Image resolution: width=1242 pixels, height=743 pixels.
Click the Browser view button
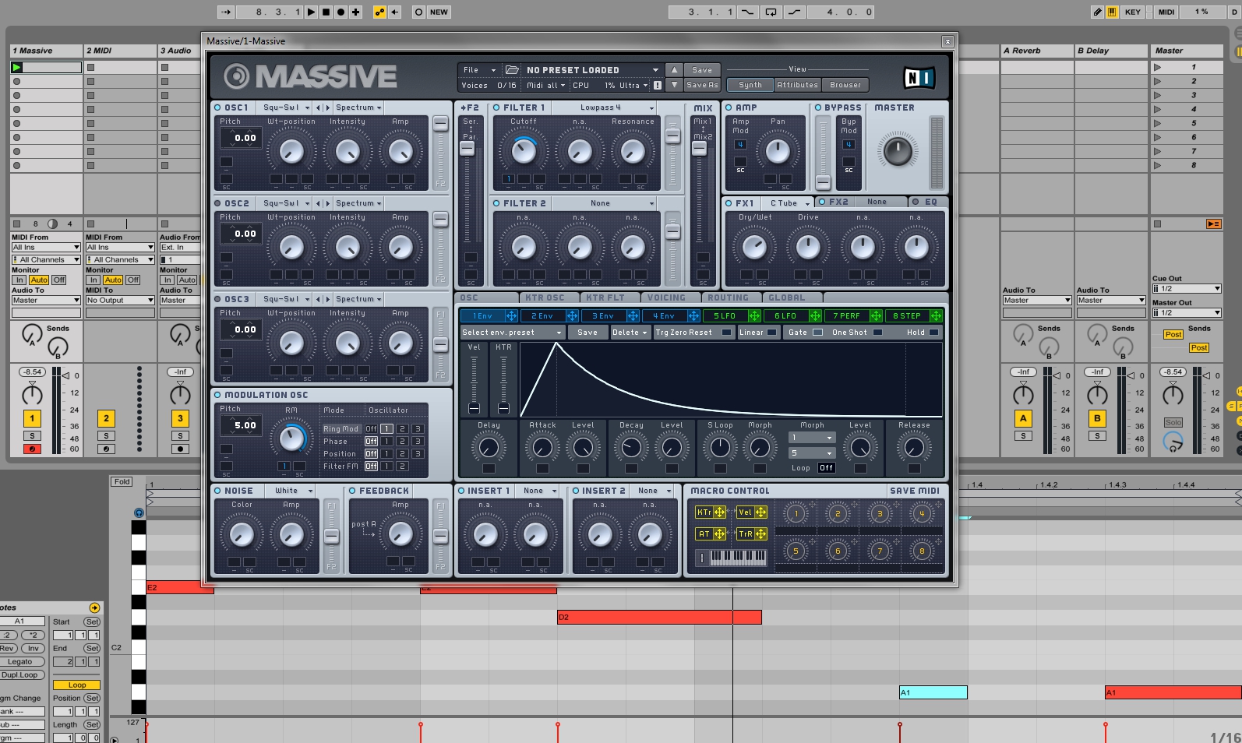click(x=845, y=85)
